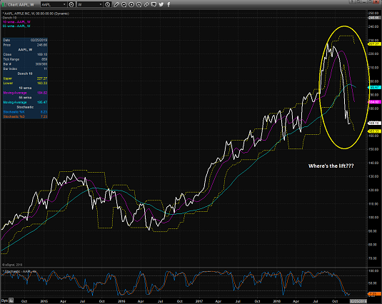The height and width of the screenshot is (304, 382).
Task: Click the gray cursor price marker at top of axis
Action: coord(374,18)
